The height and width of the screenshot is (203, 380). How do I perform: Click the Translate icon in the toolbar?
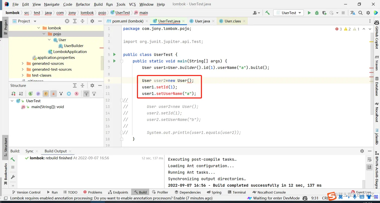353,13
